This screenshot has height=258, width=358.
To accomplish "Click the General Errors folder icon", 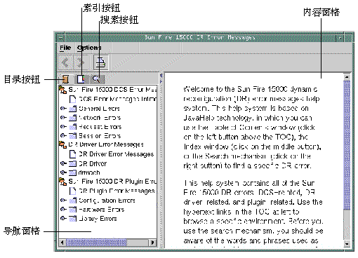I will tap(73, 109).
